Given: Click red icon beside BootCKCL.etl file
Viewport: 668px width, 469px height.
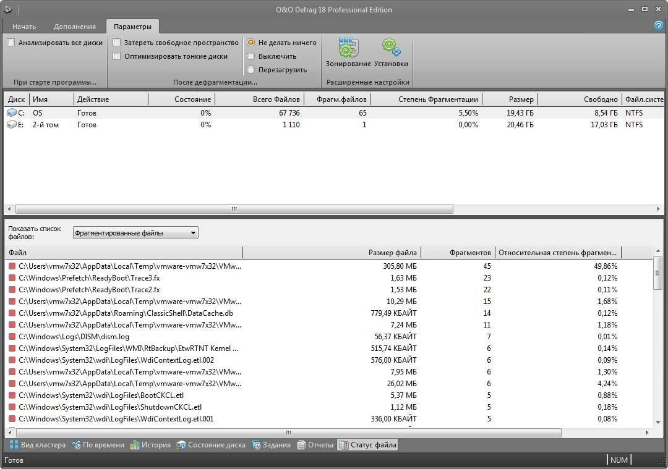Looking at the screenshot, I should point(12,395).
